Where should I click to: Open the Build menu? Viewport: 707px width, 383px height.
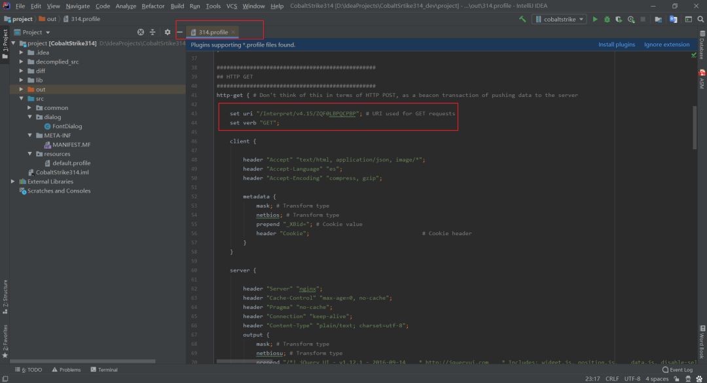[x=177, y=6]
